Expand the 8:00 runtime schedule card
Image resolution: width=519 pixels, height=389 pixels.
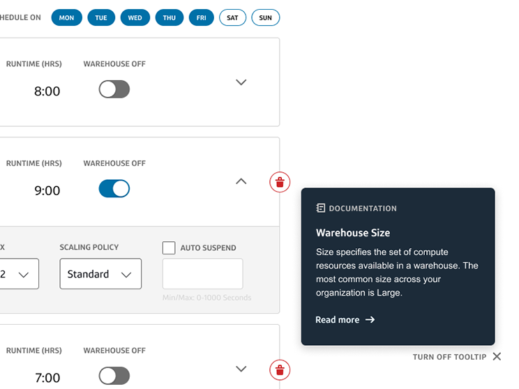tap(241, 82)
